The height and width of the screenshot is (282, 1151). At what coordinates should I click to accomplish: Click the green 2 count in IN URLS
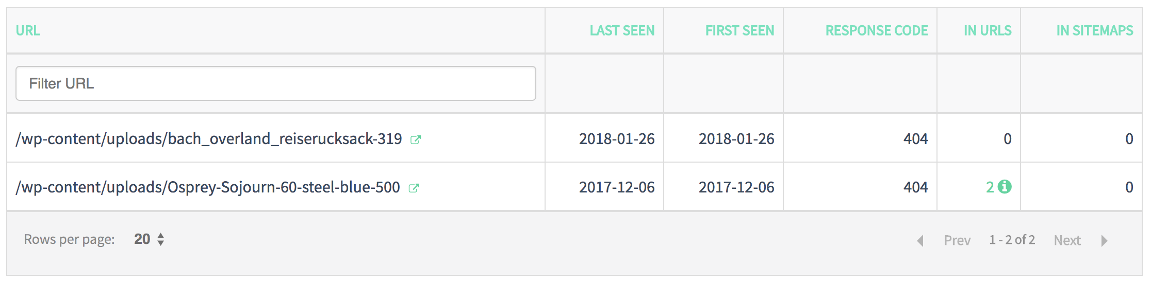click(x=990, y=187)
